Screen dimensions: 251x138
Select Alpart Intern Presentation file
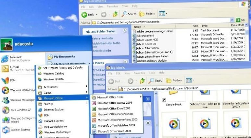pos(150,56)
